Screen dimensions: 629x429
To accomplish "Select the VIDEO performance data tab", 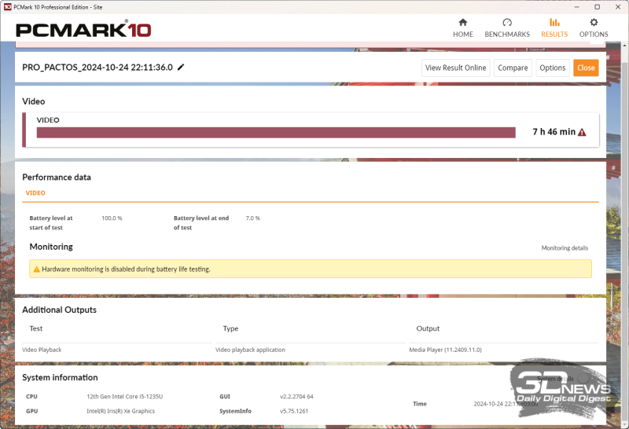I will point(35,192).
